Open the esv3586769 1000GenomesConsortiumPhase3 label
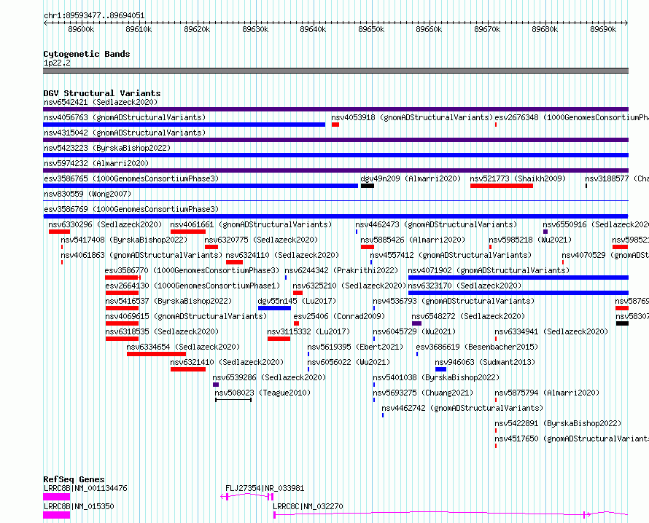This screenshot has height=523, width=649. click(131, 209)
